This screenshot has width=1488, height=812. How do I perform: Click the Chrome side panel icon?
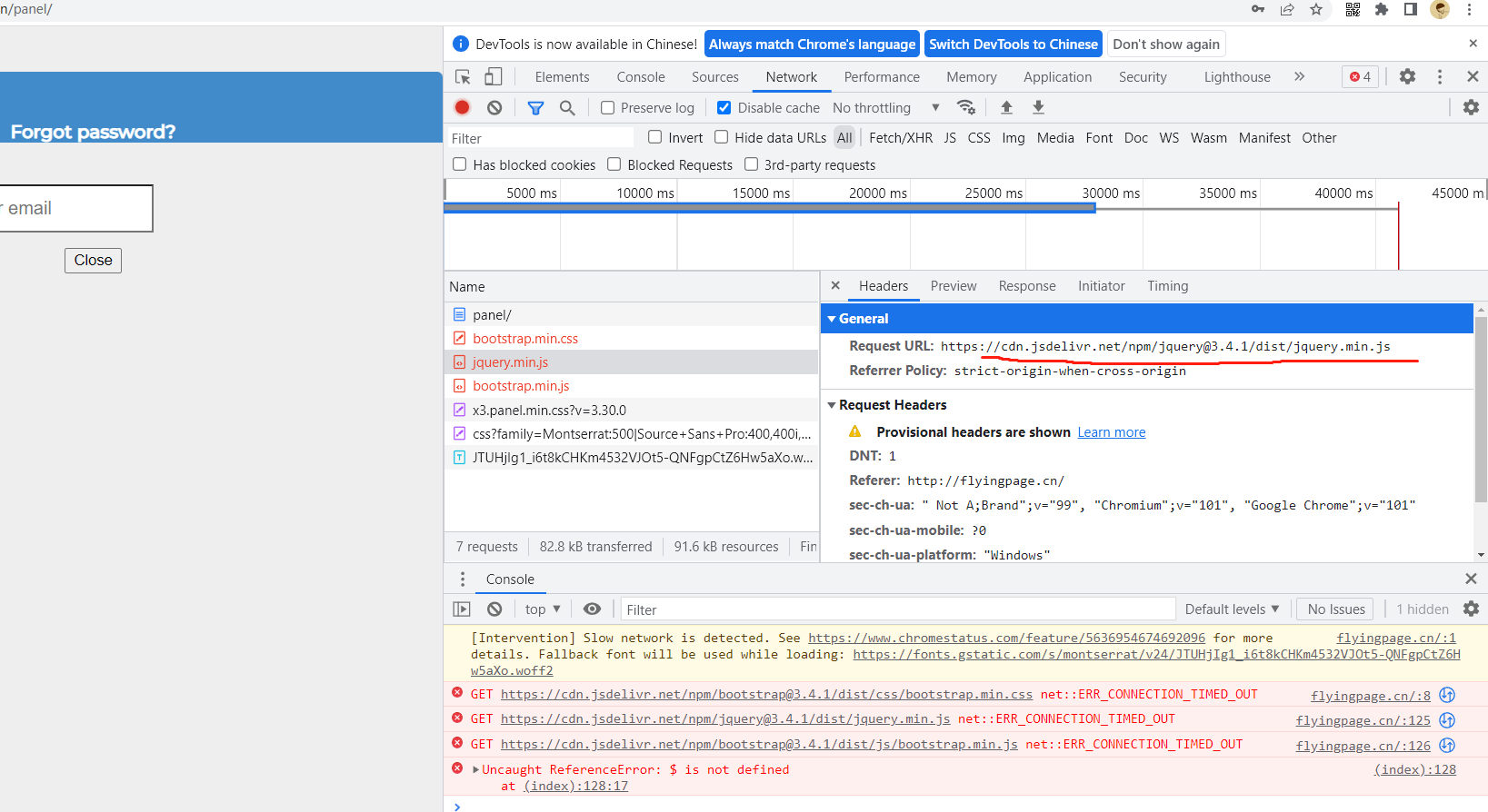click(x=1411, y=9)
